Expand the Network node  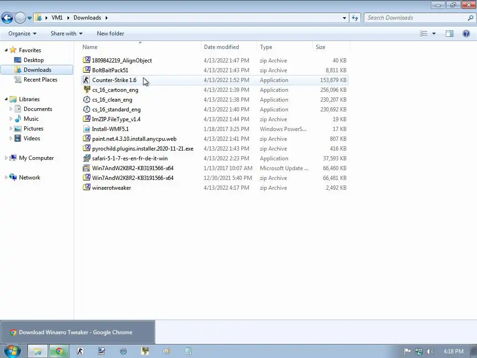[x=6, y=177]
